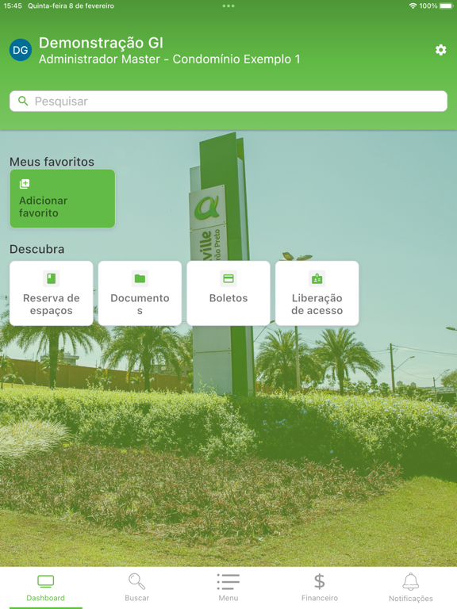Tap the DG profile avatar

[21, 50]
